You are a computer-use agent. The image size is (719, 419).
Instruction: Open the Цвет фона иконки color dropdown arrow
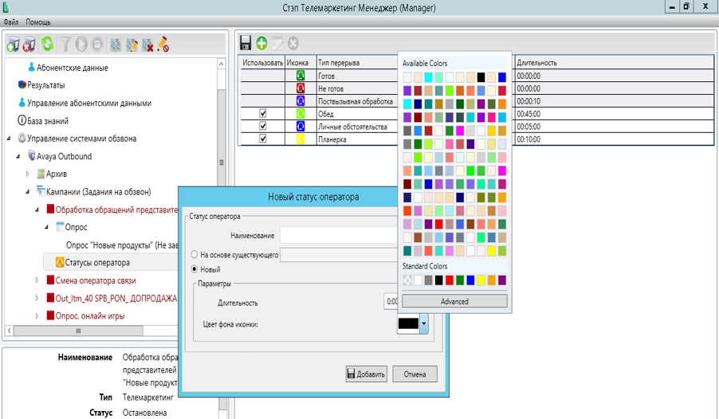click(x=424, y=323)
